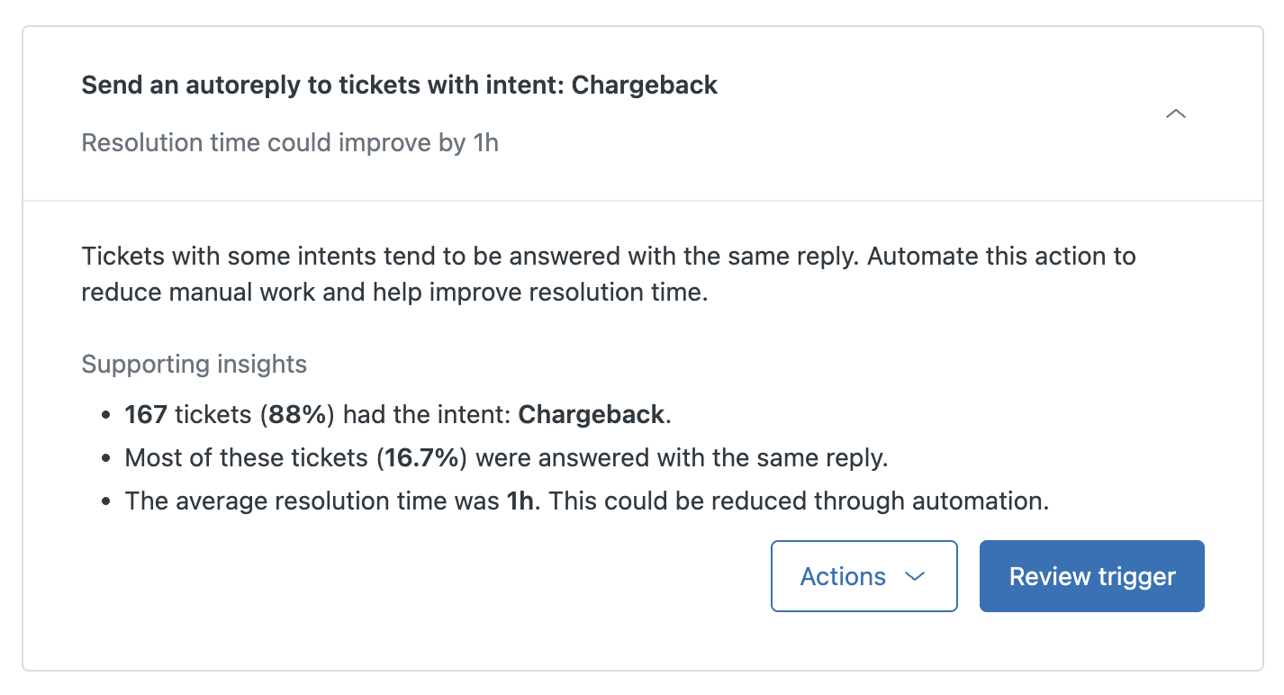
Task: Click the bold '1h' average resolution time
Action: pos(520,501)
